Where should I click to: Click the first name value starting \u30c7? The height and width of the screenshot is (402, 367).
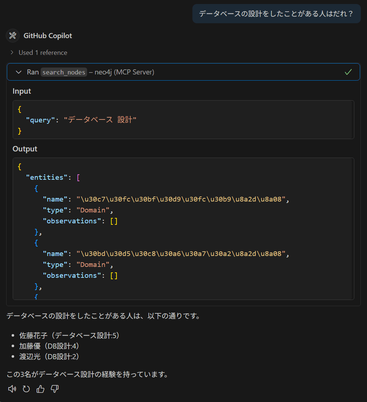181,199
